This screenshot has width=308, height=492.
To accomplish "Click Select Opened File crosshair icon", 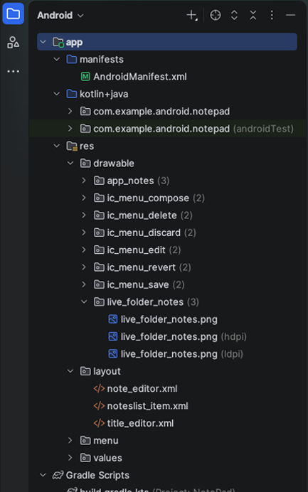I will [216, 15].
